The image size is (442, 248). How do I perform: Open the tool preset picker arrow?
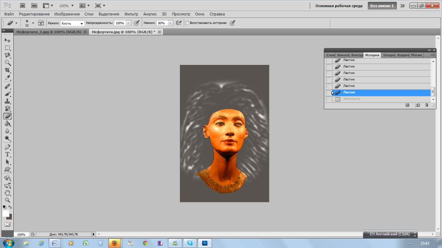tap(16, 23)
